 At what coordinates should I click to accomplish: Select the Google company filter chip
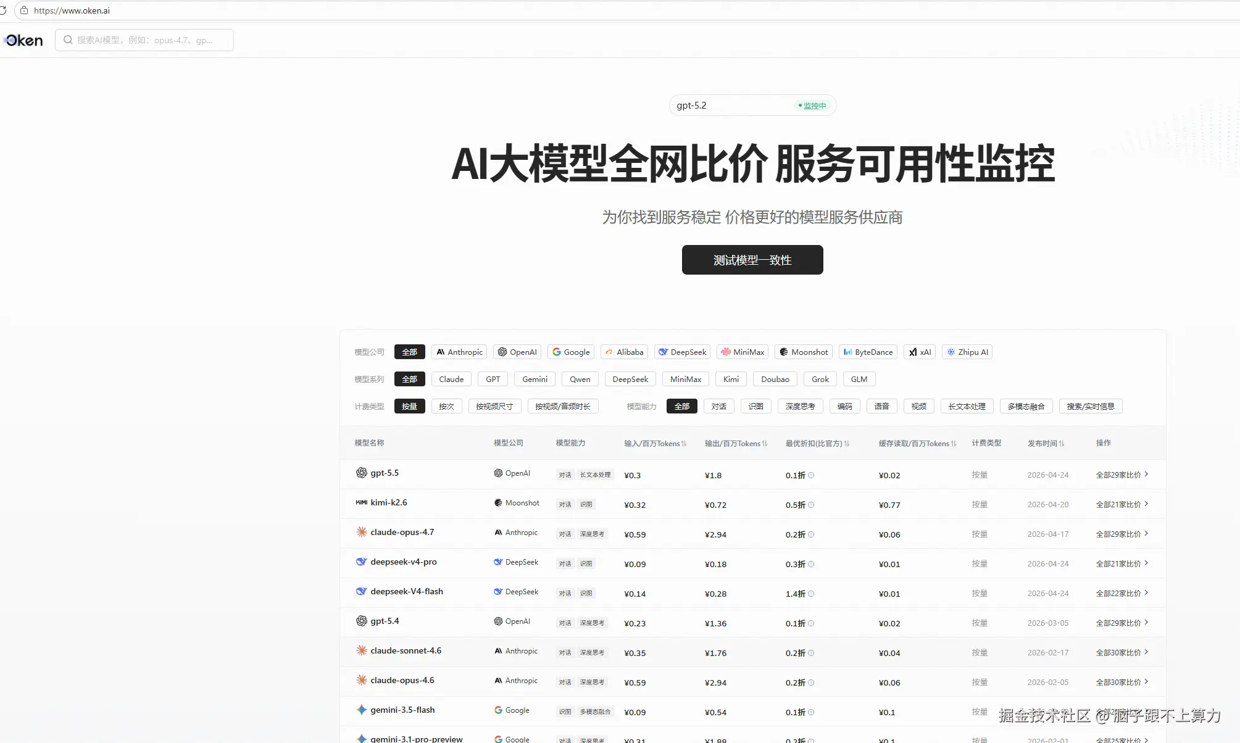point(571,352)
